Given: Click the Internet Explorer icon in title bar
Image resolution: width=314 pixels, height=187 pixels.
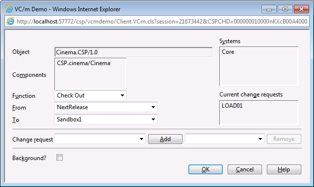Looking at the screenshot, I should click(9, 9).
